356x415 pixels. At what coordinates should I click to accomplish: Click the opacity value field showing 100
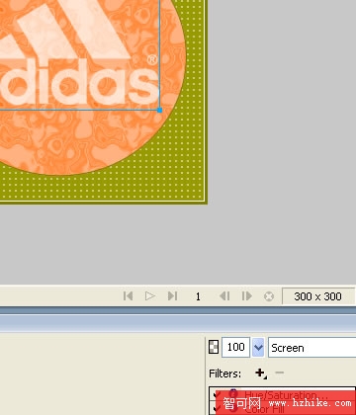coord(235,347)
